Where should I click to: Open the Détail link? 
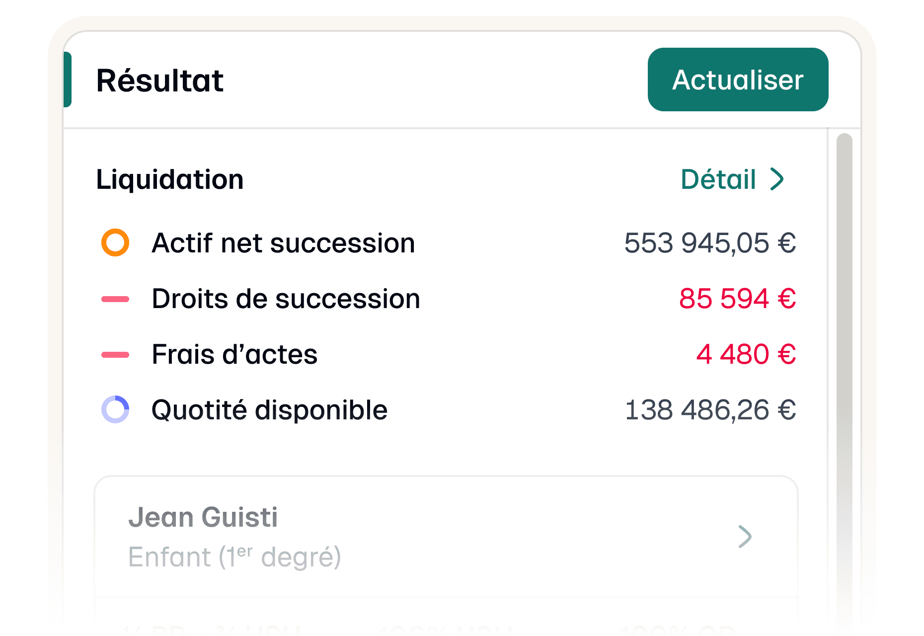(x=718, y=179)
